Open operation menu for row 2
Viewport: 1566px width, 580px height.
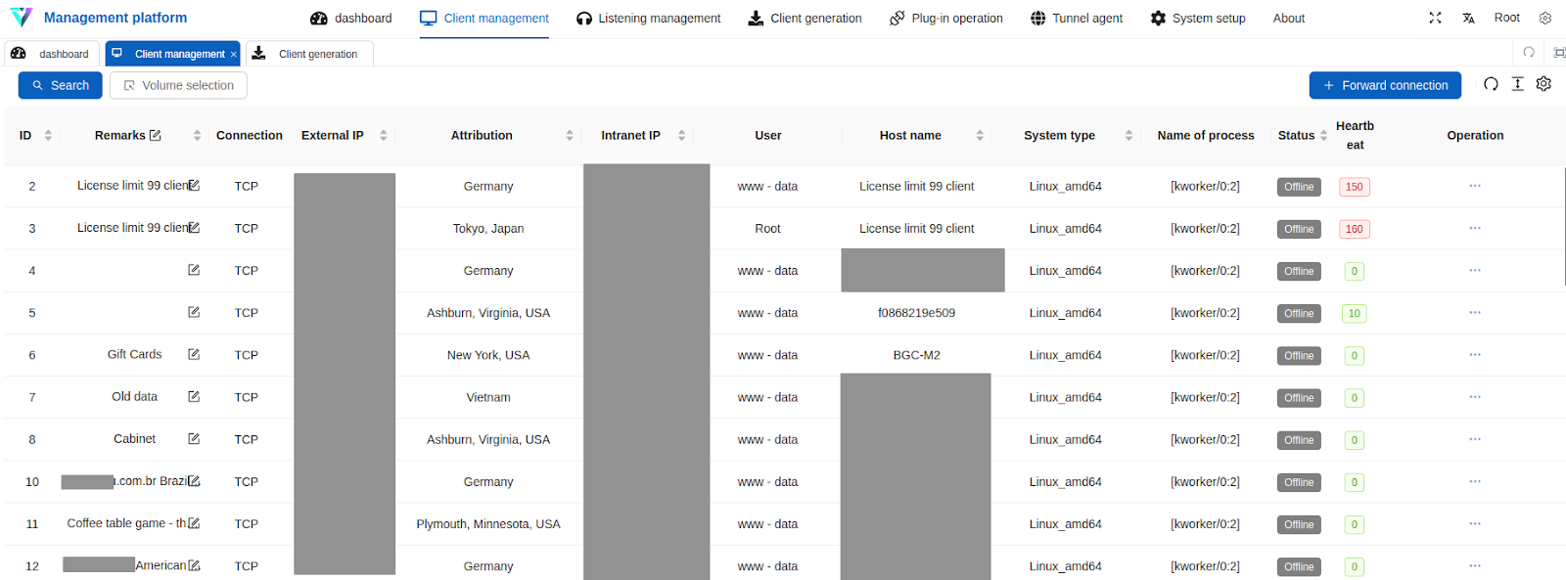[1474, 186]
